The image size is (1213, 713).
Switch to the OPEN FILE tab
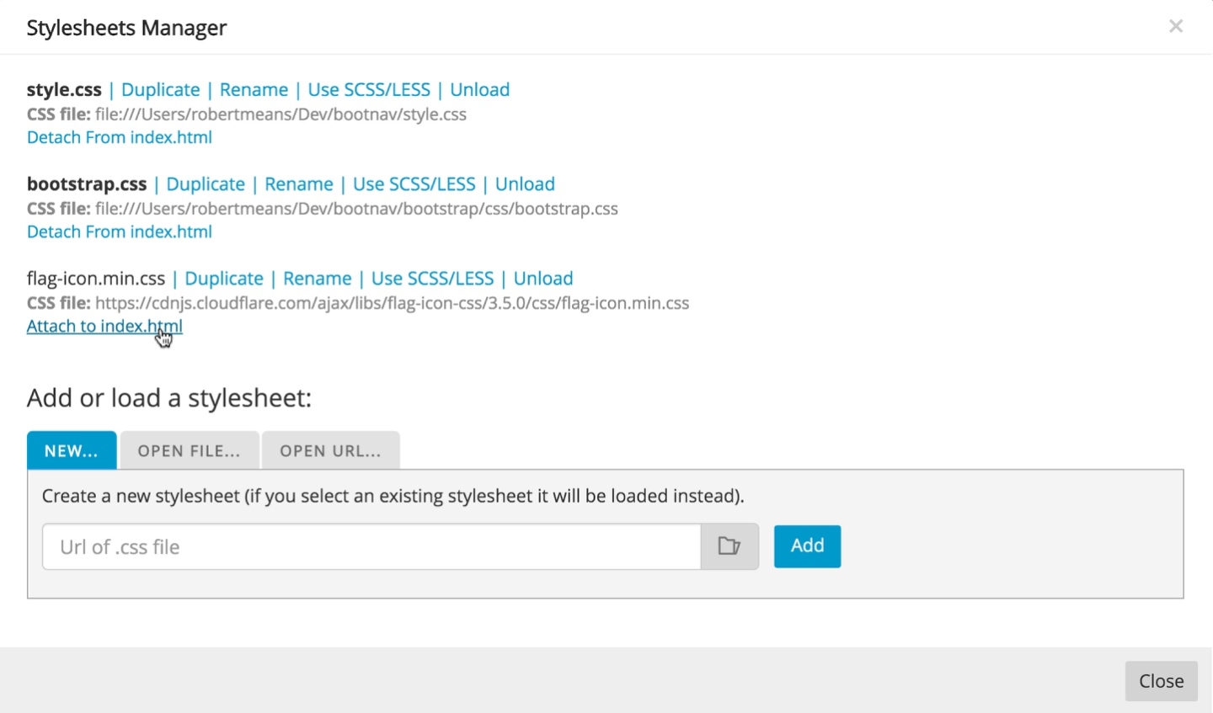click(x=189, y=450)
